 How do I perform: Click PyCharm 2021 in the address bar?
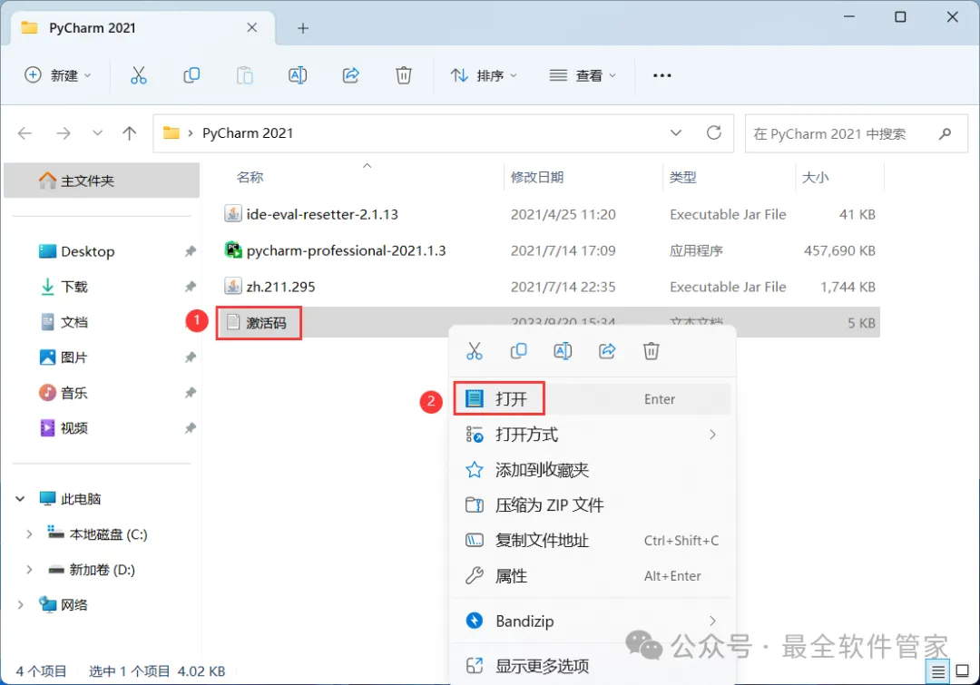tap(248, 133)
